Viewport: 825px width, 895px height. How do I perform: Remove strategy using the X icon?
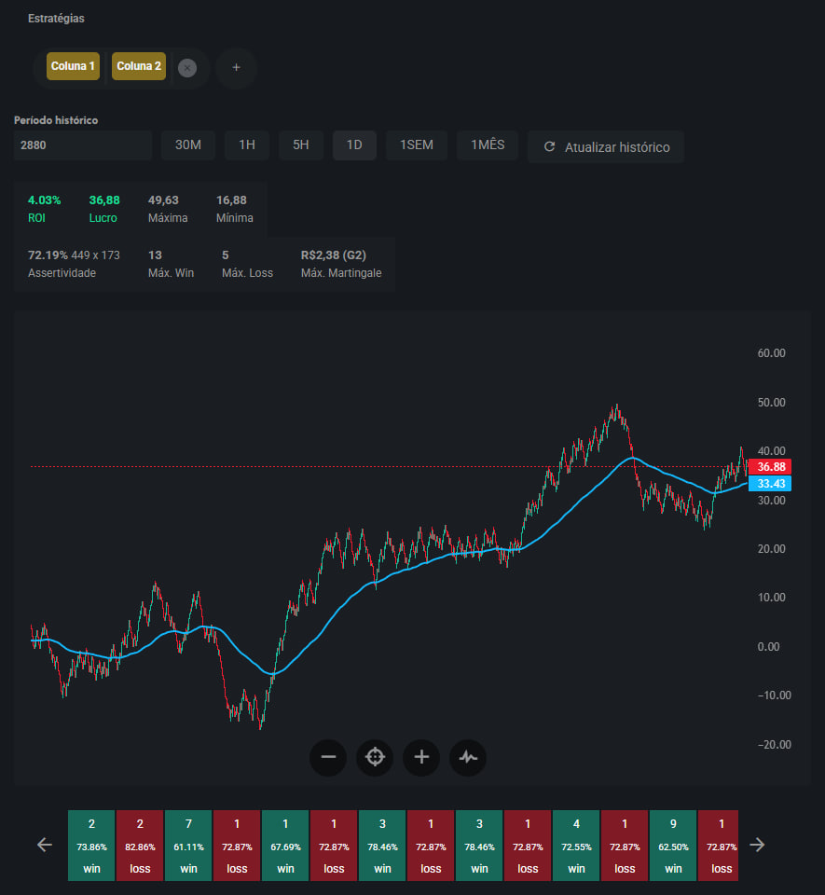(187, 67)
